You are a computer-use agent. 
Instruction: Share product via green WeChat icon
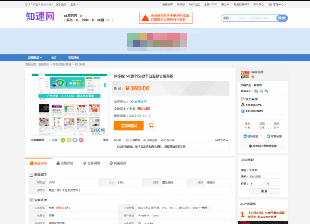pos(63,140)
